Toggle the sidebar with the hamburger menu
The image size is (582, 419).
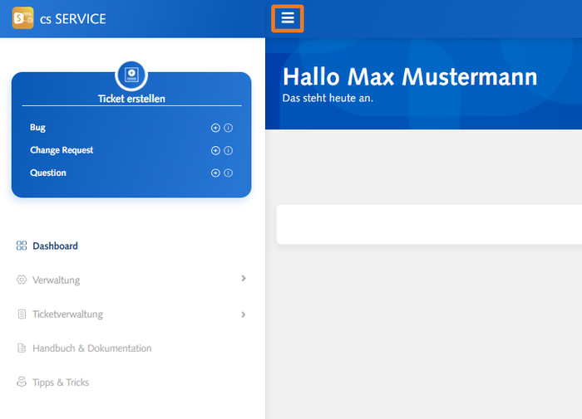coord(288,18)
